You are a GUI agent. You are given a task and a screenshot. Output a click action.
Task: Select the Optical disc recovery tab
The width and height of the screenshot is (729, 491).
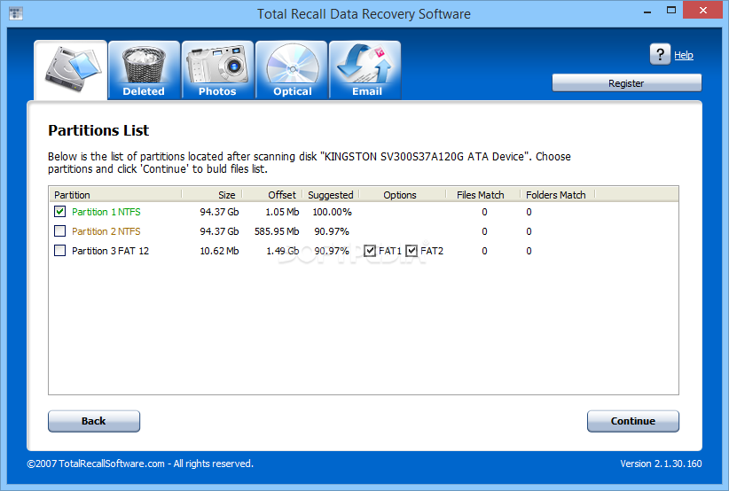click(292, 70)
